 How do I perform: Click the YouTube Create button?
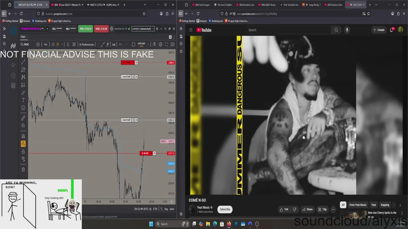point(379,30)
